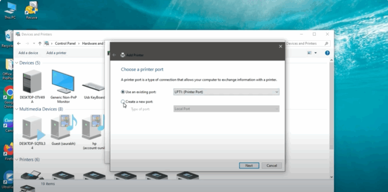Open the UltraViewer desktop shortcut

pos(8,180)
